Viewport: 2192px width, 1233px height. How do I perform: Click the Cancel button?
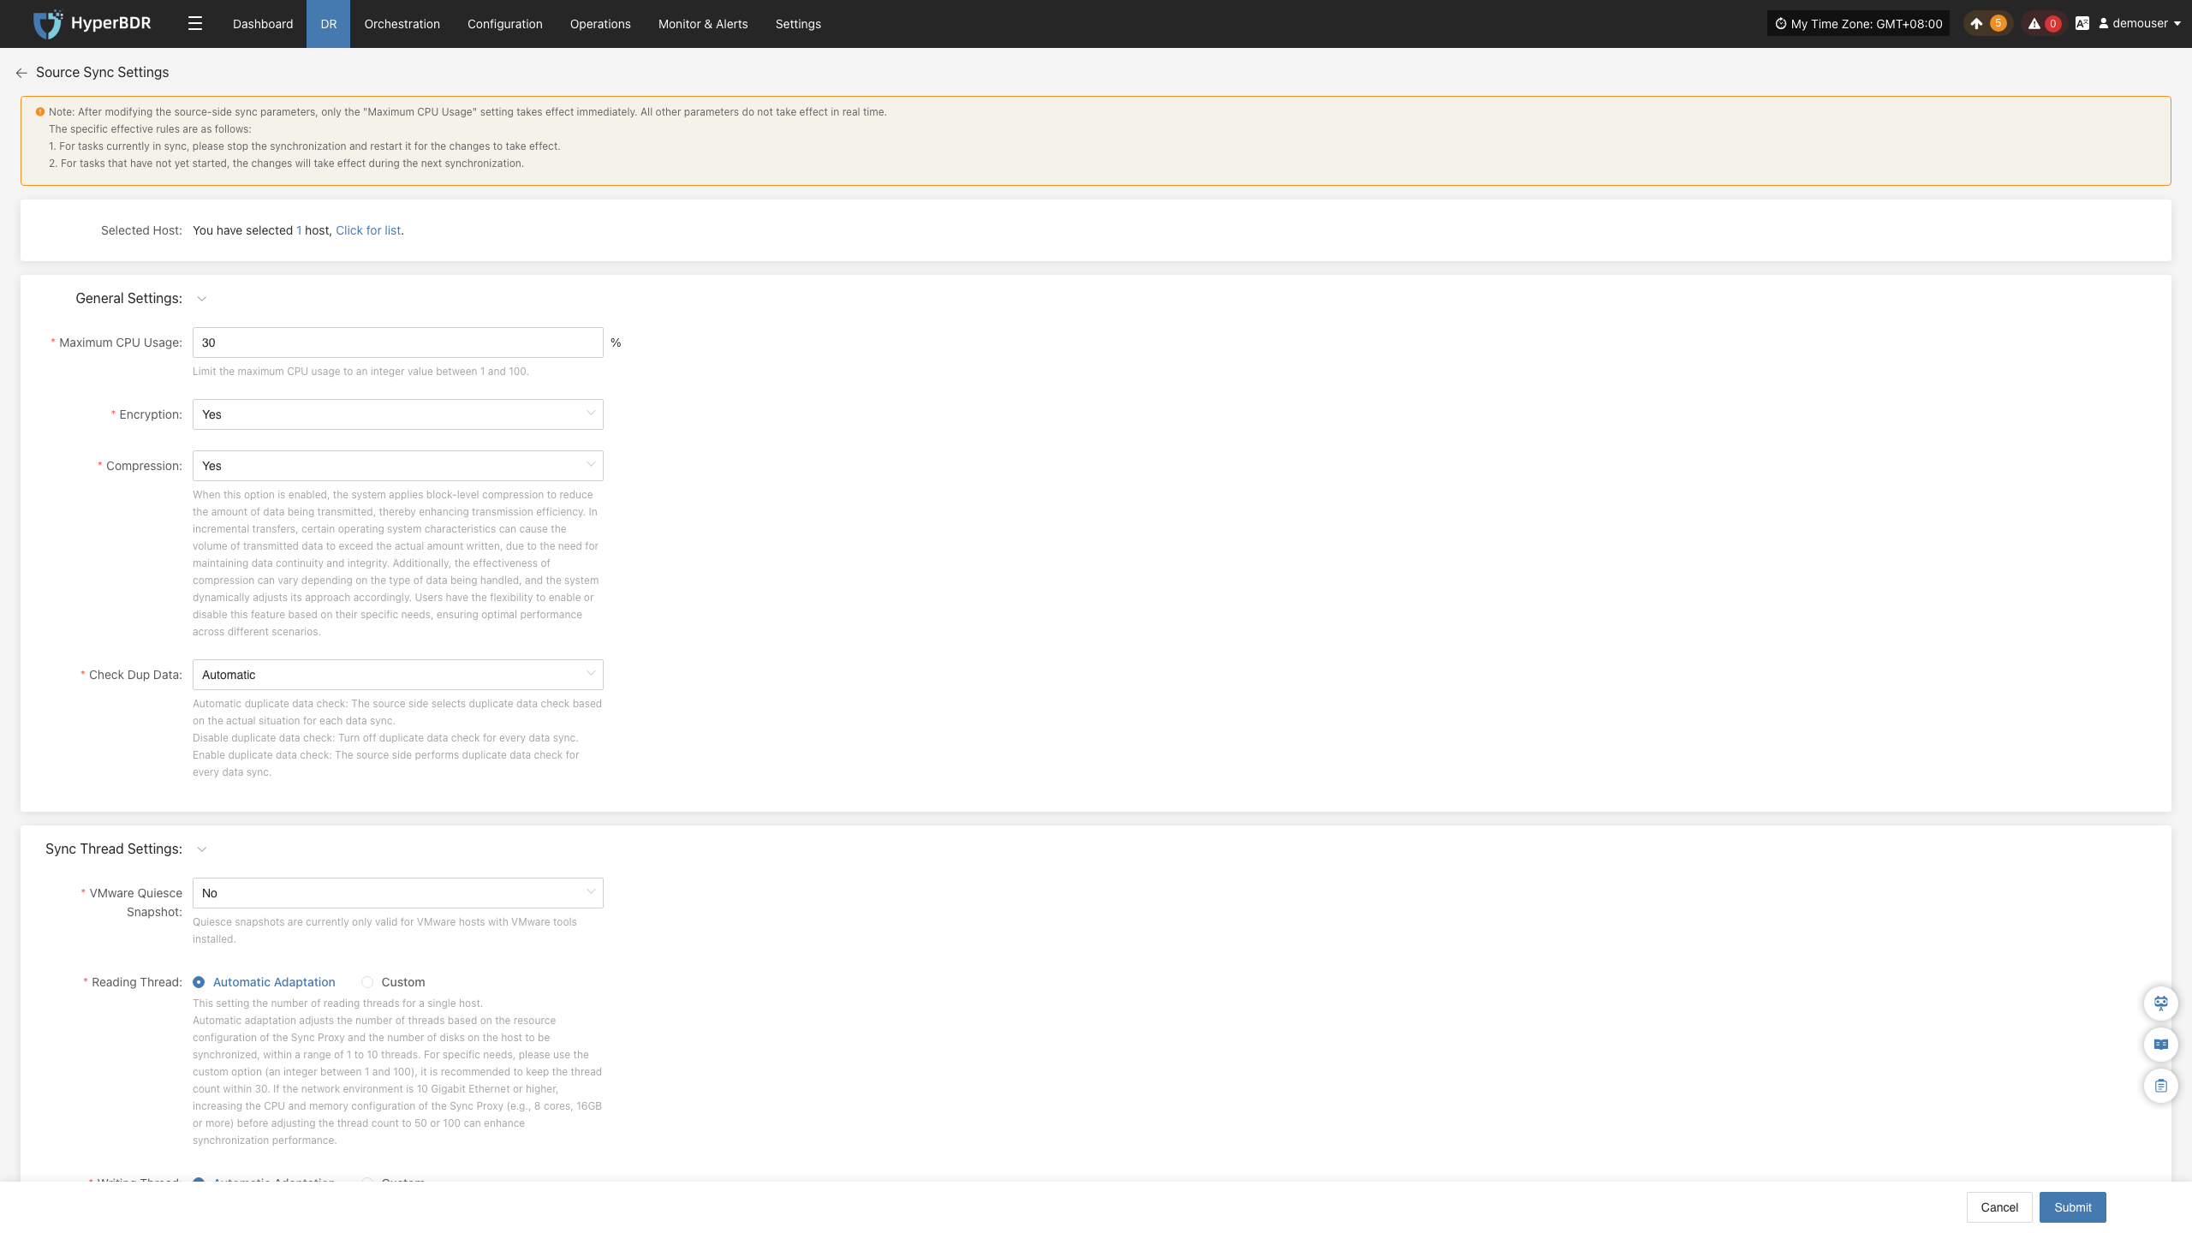[x=1999, y=1207]
